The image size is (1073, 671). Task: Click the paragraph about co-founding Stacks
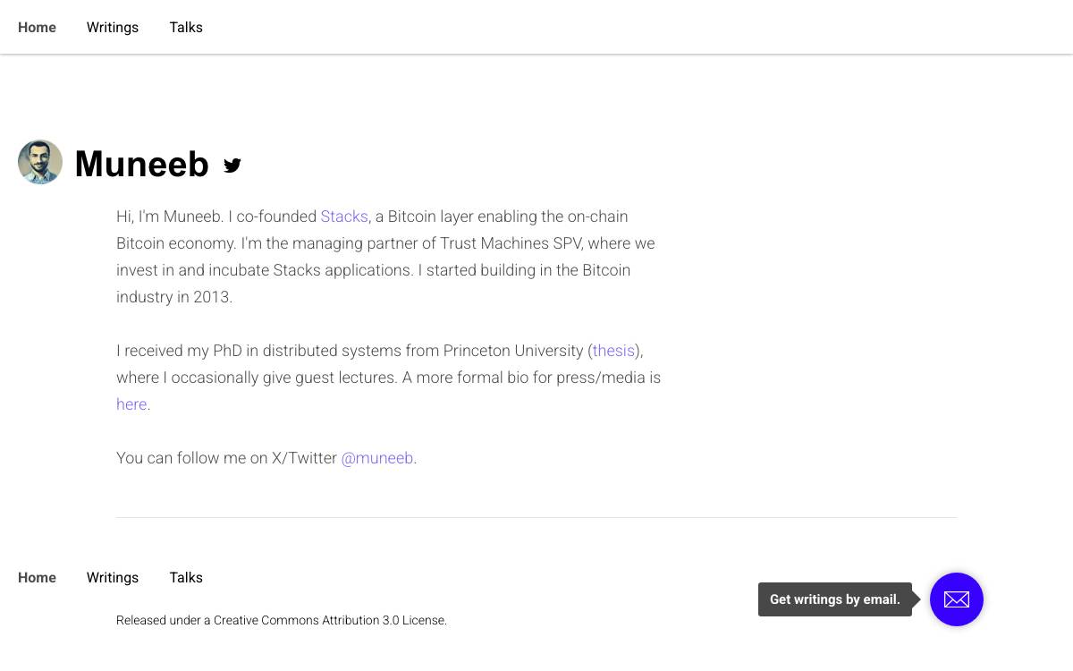tap(385, 257)
